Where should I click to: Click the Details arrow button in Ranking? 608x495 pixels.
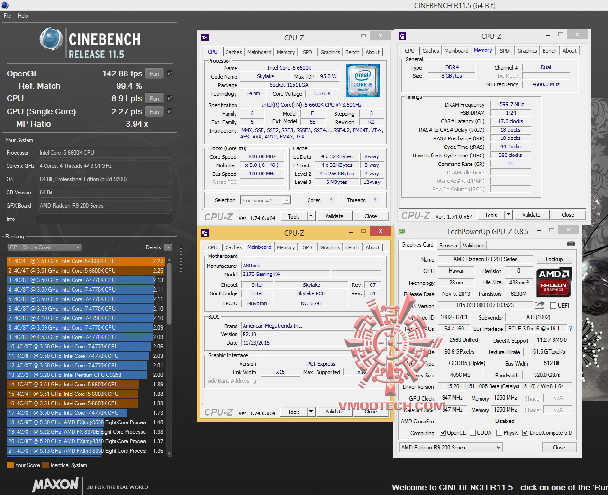tap(168, 247)
